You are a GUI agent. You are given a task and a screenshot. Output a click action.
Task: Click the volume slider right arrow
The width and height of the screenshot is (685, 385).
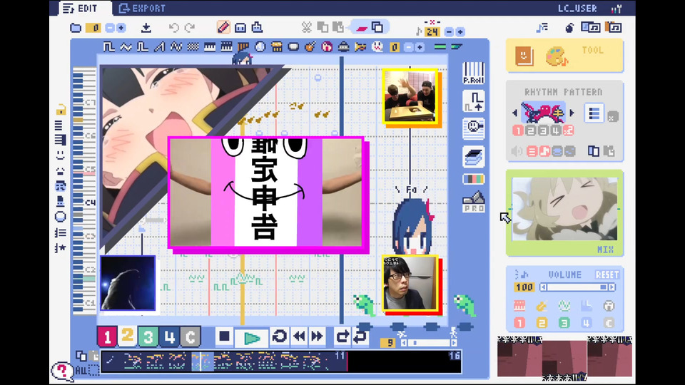(612, 287)
